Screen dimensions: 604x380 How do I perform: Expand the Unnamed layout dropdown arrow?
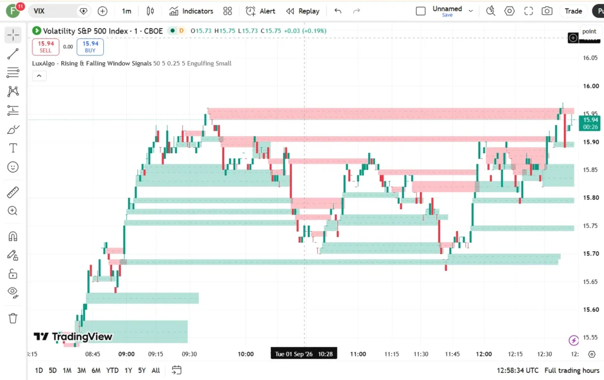pos(471,11)
